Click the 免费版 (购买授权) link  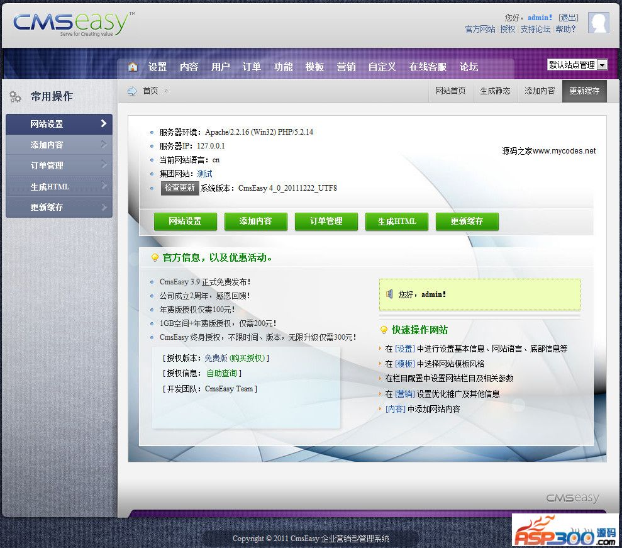pyautogui.click(x=235, y=359)
